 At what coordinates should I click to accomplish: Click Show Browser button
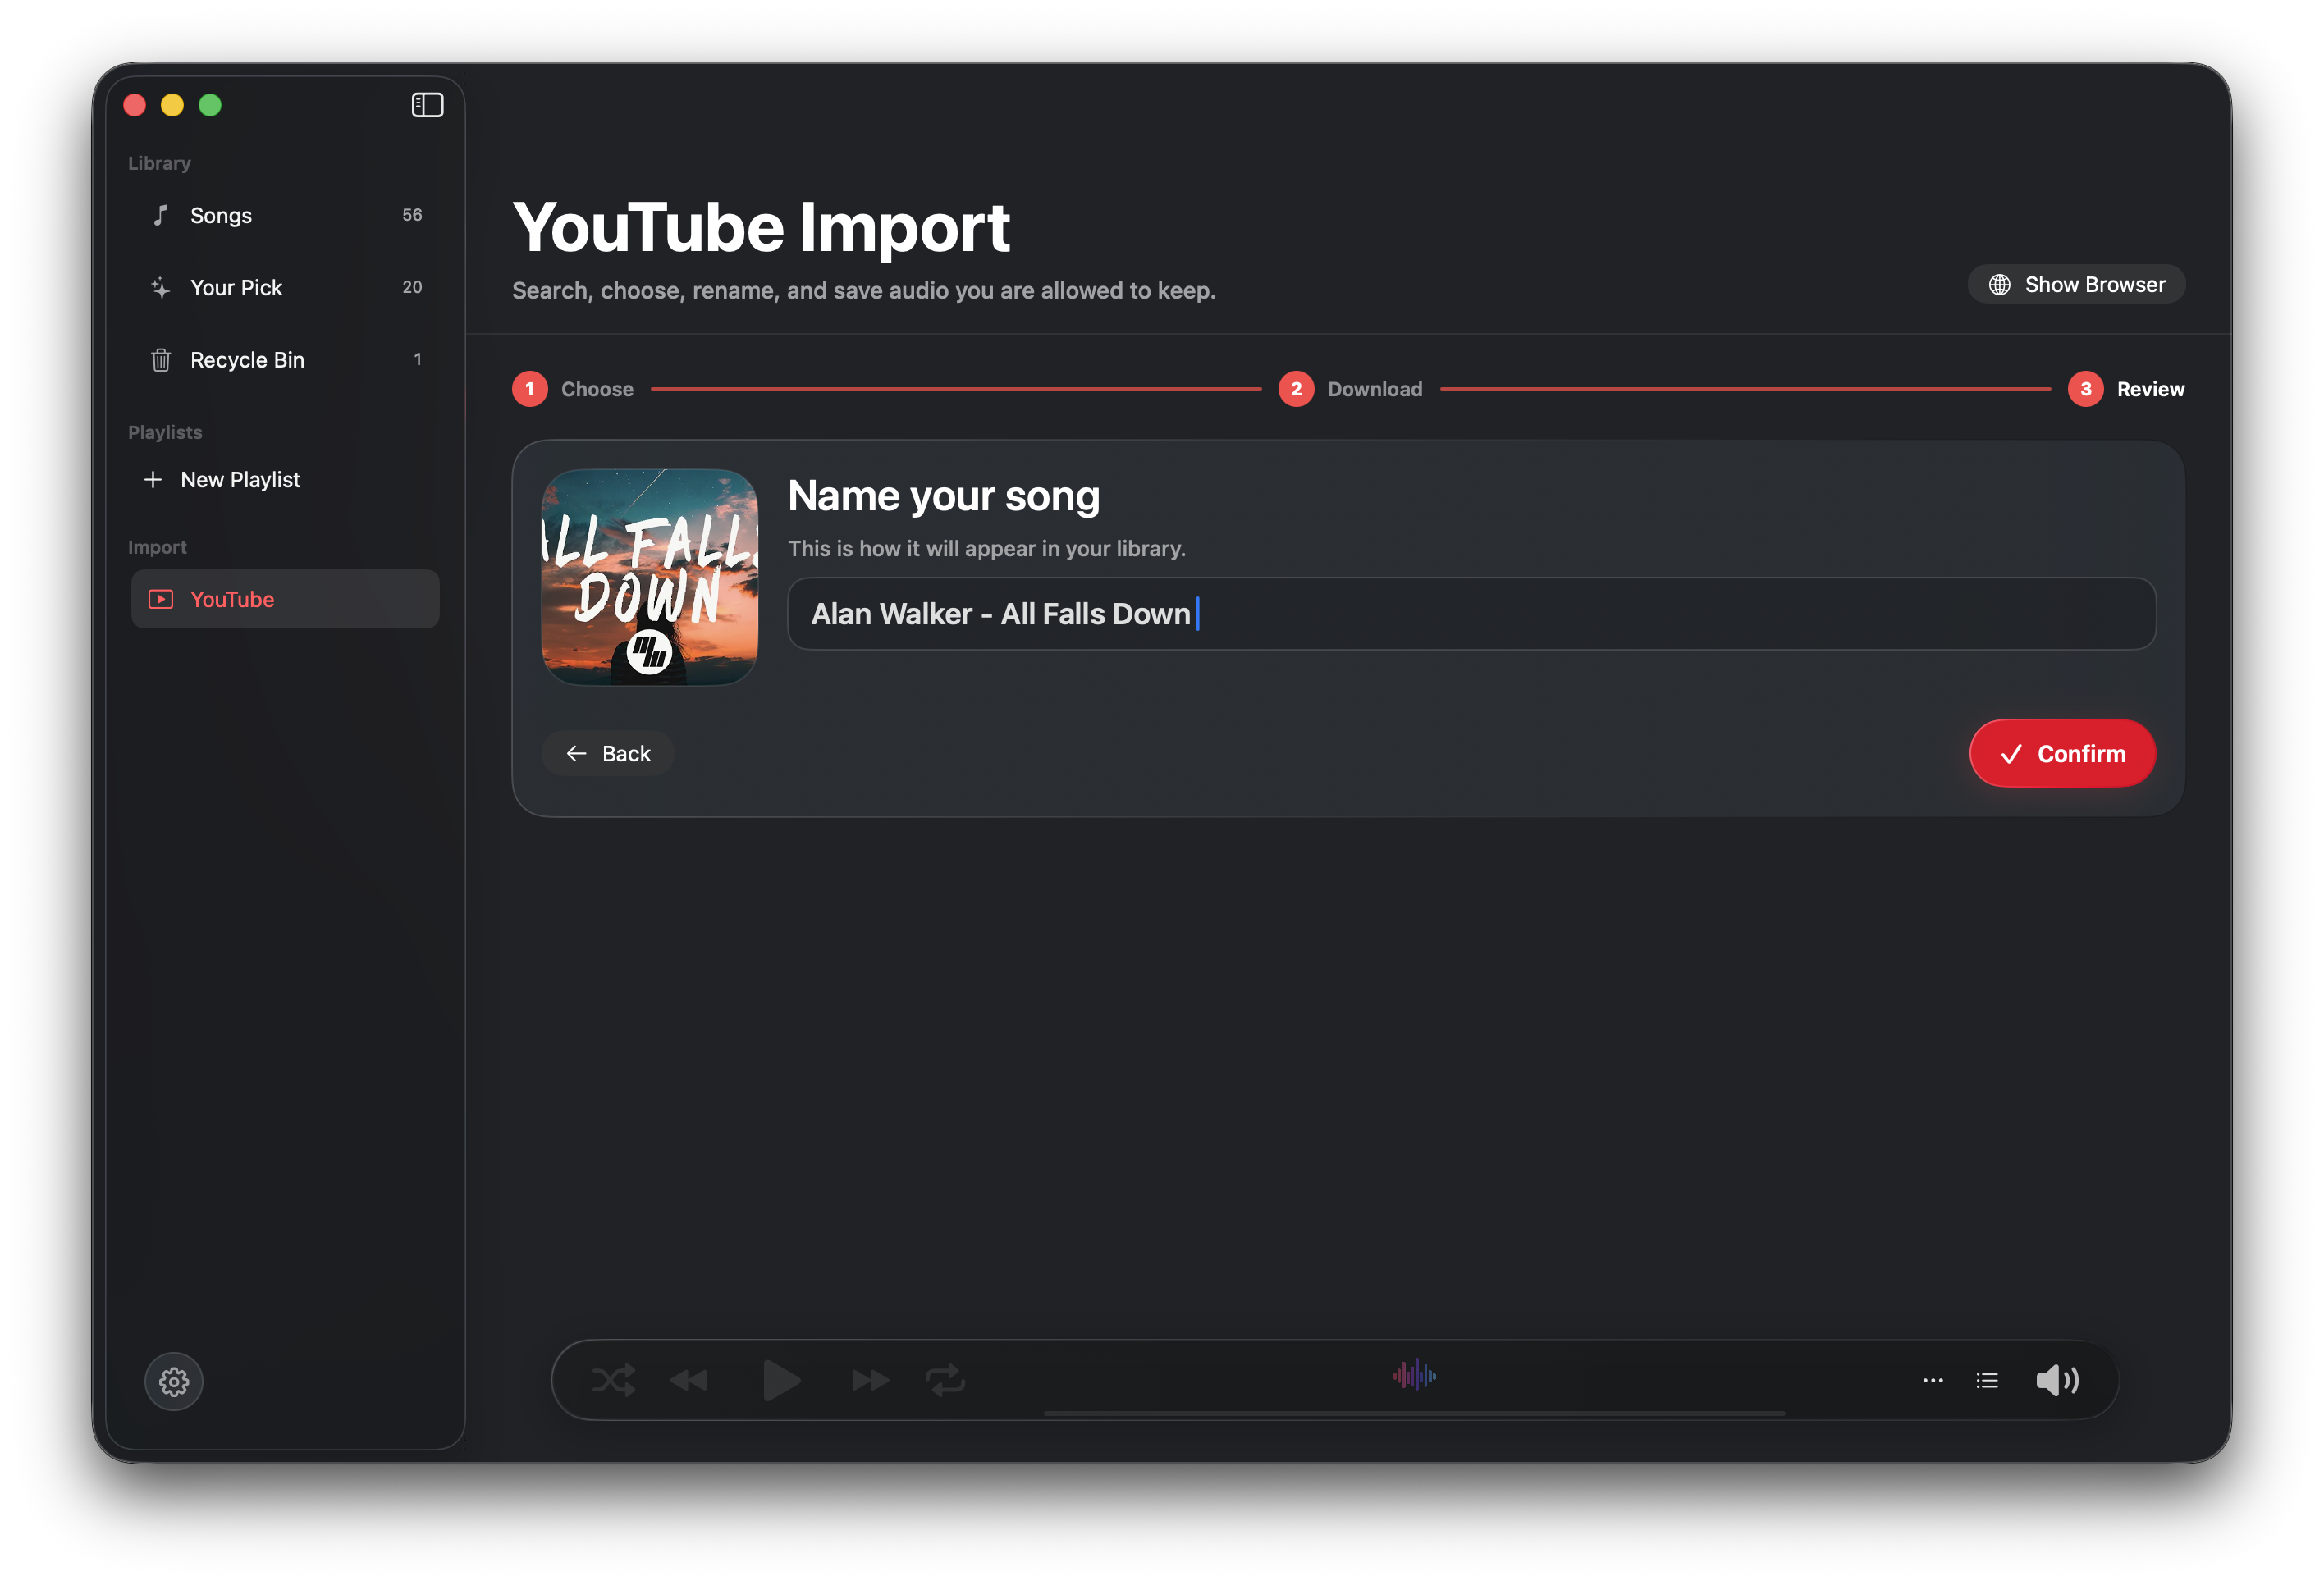tap(2076, 285)
